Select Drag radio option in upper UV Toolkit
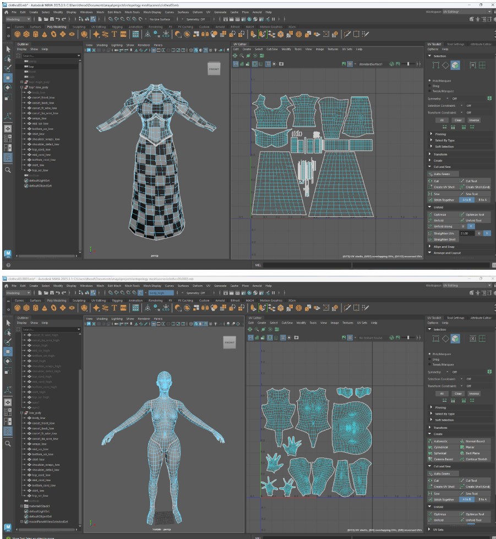496x539 pixels. (429, 86)
